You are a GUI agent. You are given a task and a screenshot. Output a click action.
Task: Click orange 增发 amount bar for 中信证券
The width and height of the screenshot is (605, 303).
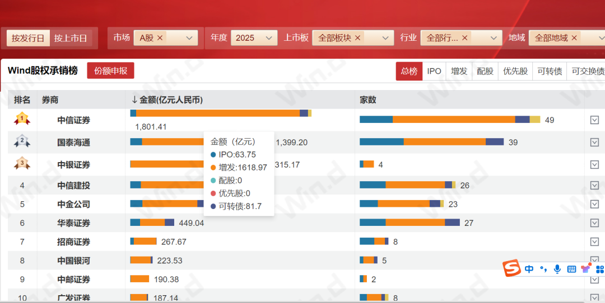(x=218, y=113)
